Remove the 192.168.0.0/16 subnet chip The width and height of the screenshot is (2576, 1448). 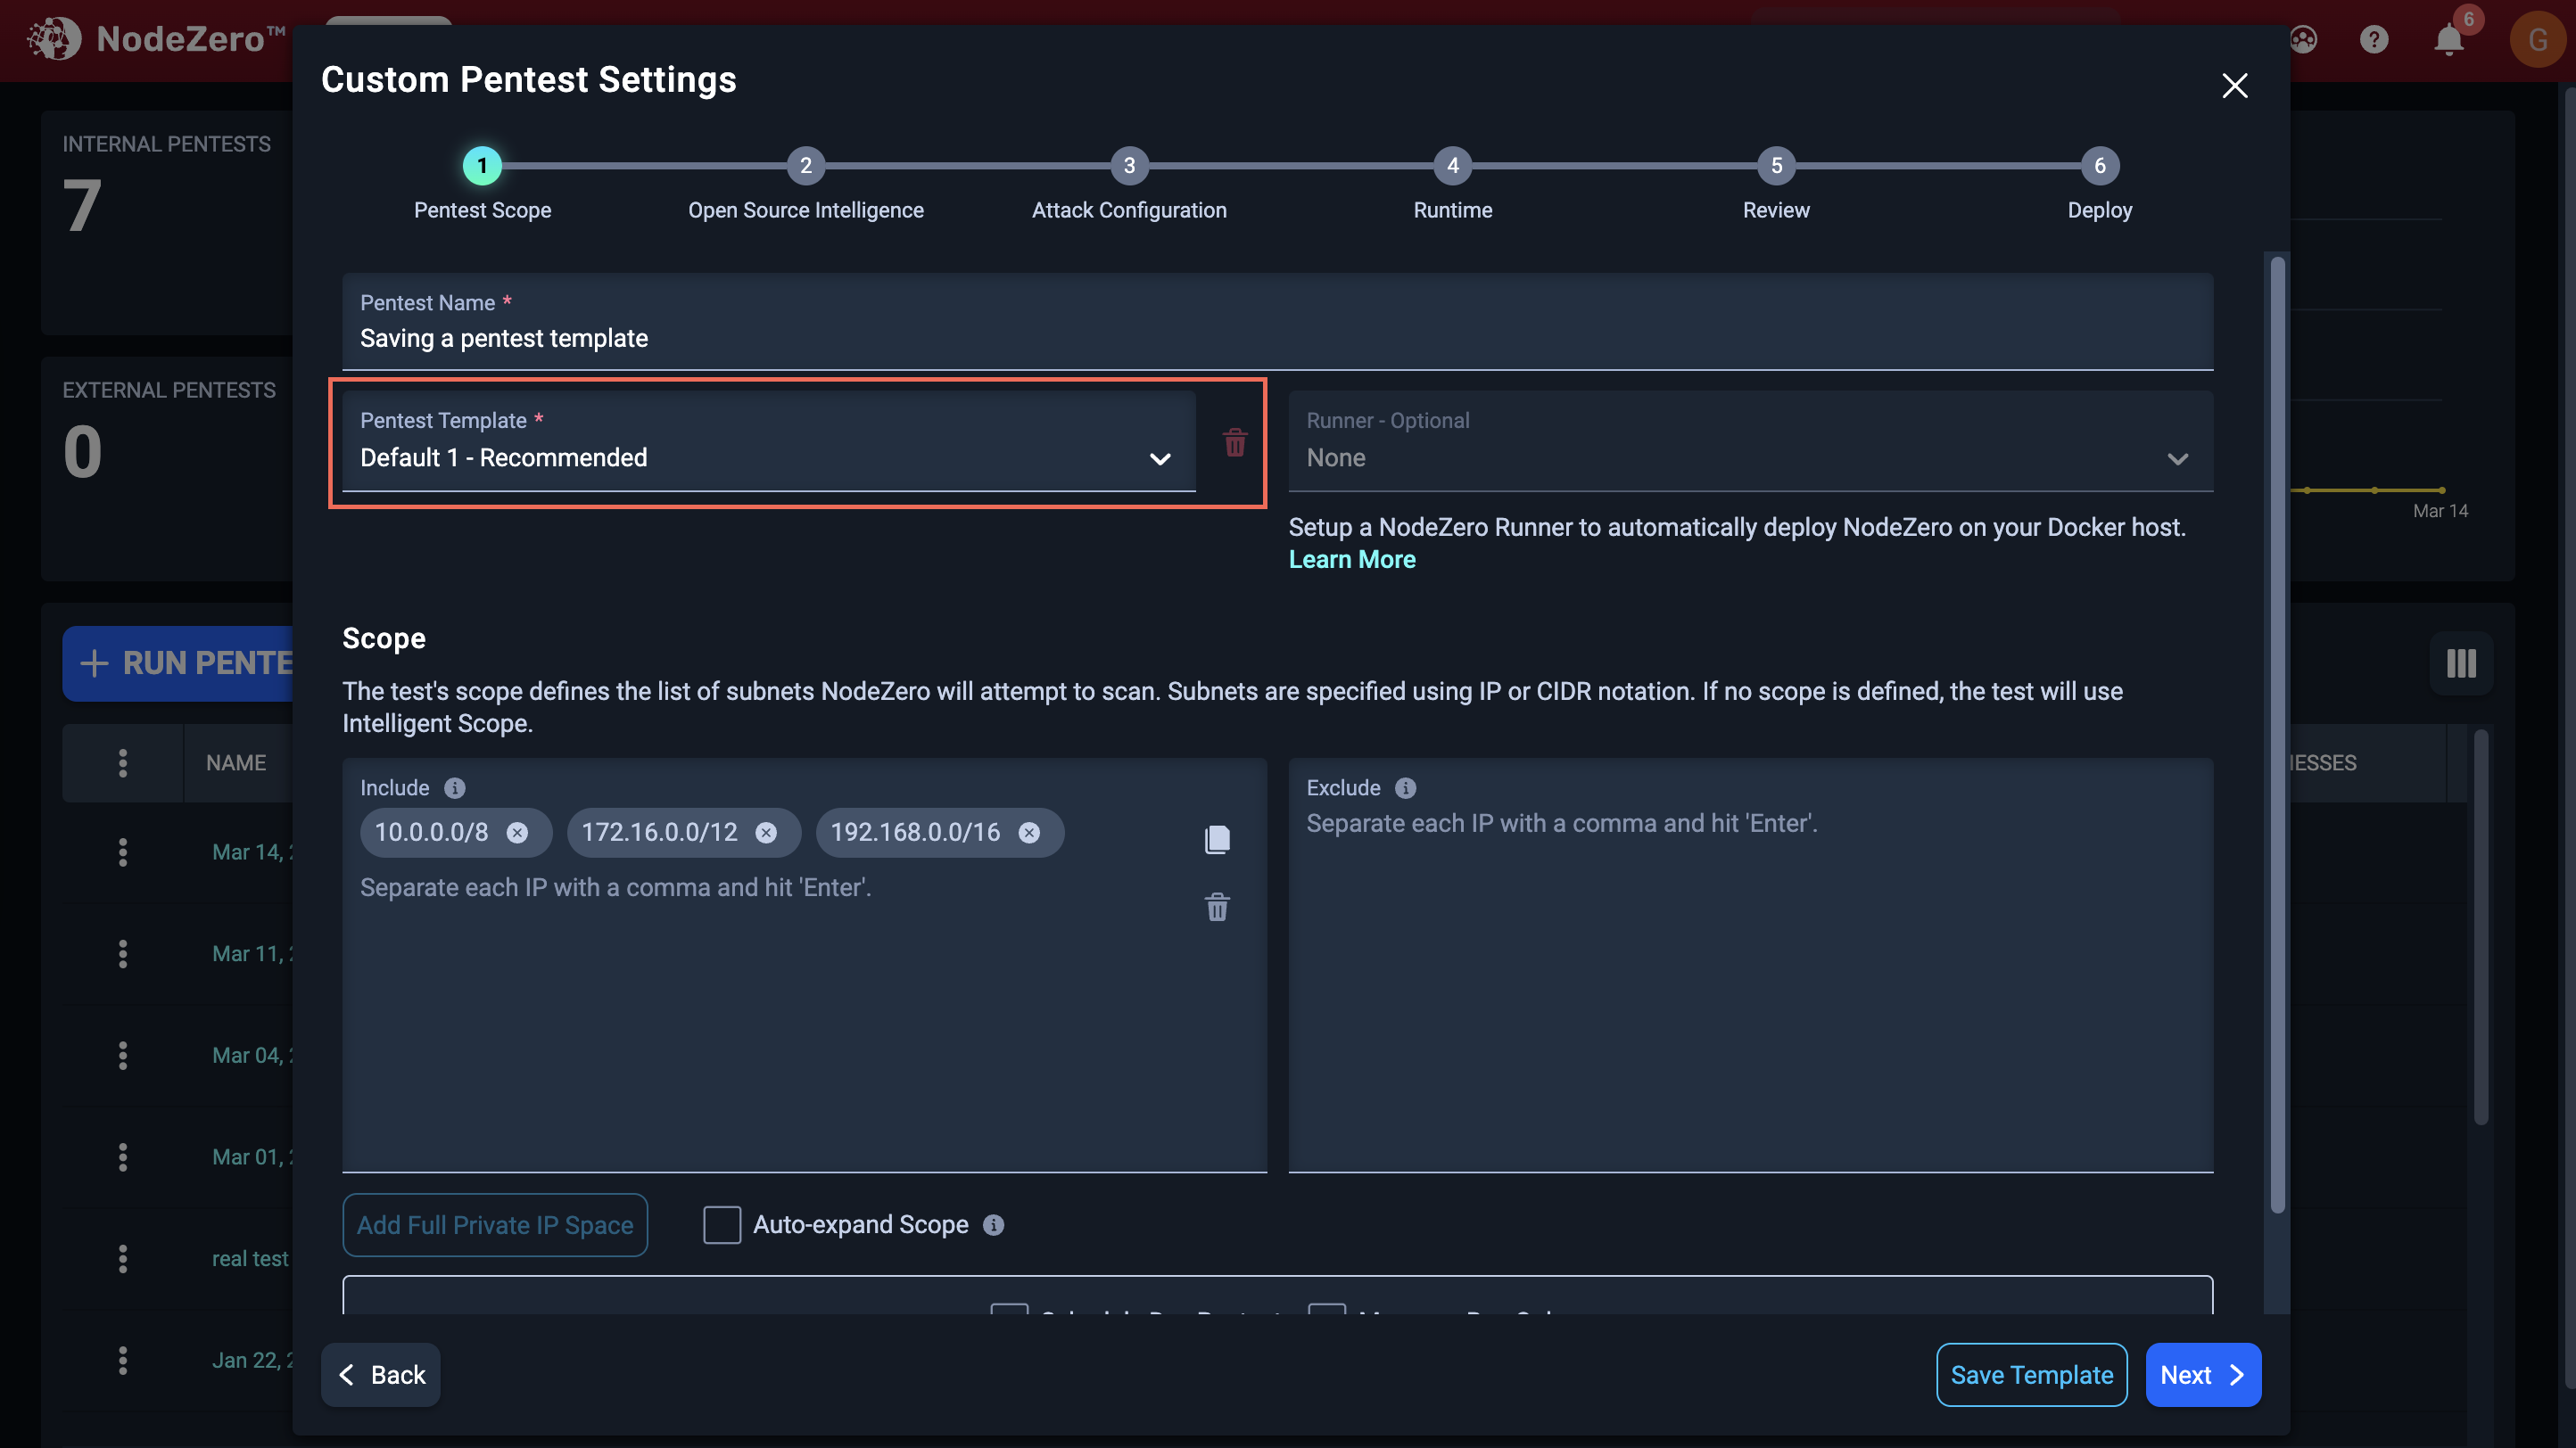click(1029, 833)
